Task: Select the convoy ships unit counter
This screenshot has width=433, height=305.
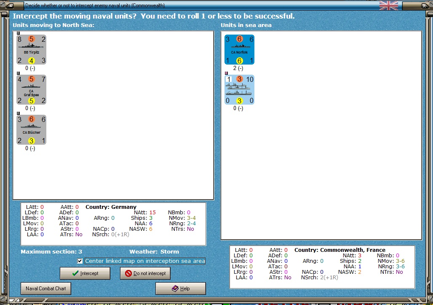Action: click(239, 90)
